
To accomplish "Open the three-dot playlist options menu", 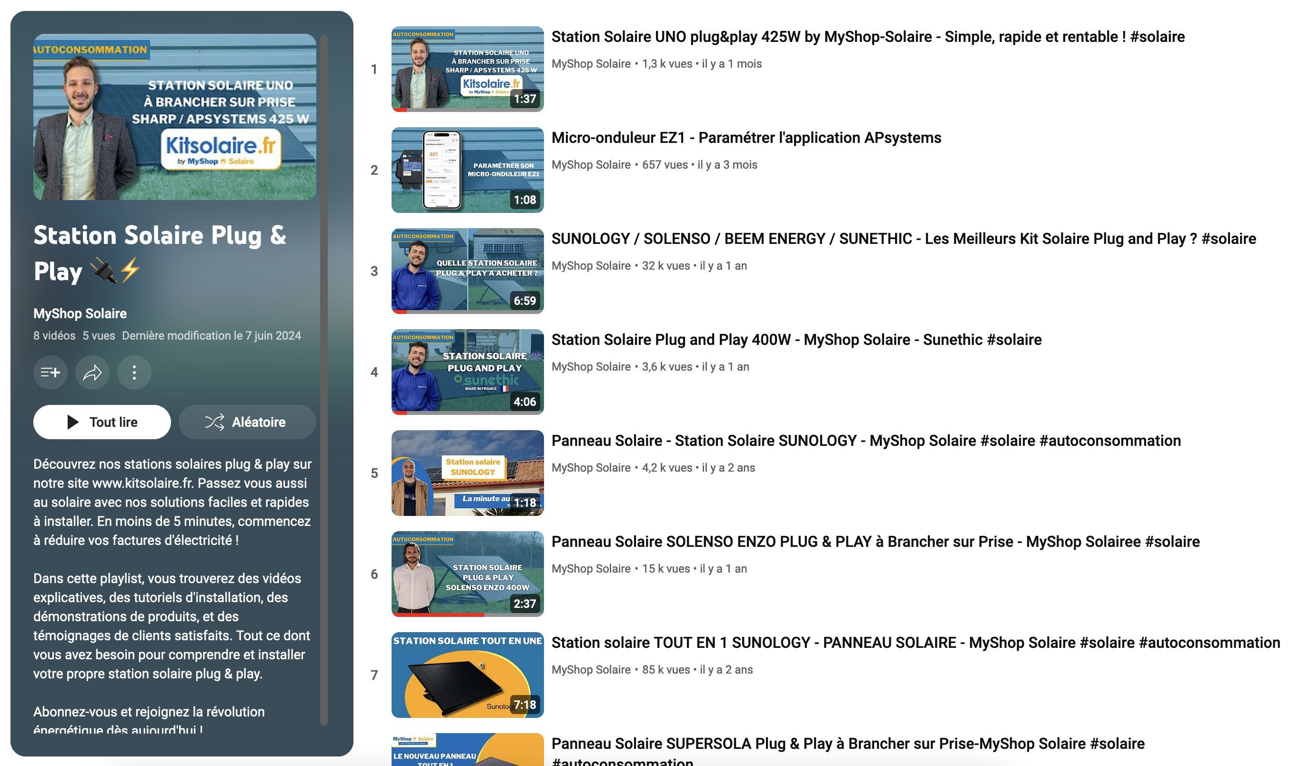I will coord(134,372).
